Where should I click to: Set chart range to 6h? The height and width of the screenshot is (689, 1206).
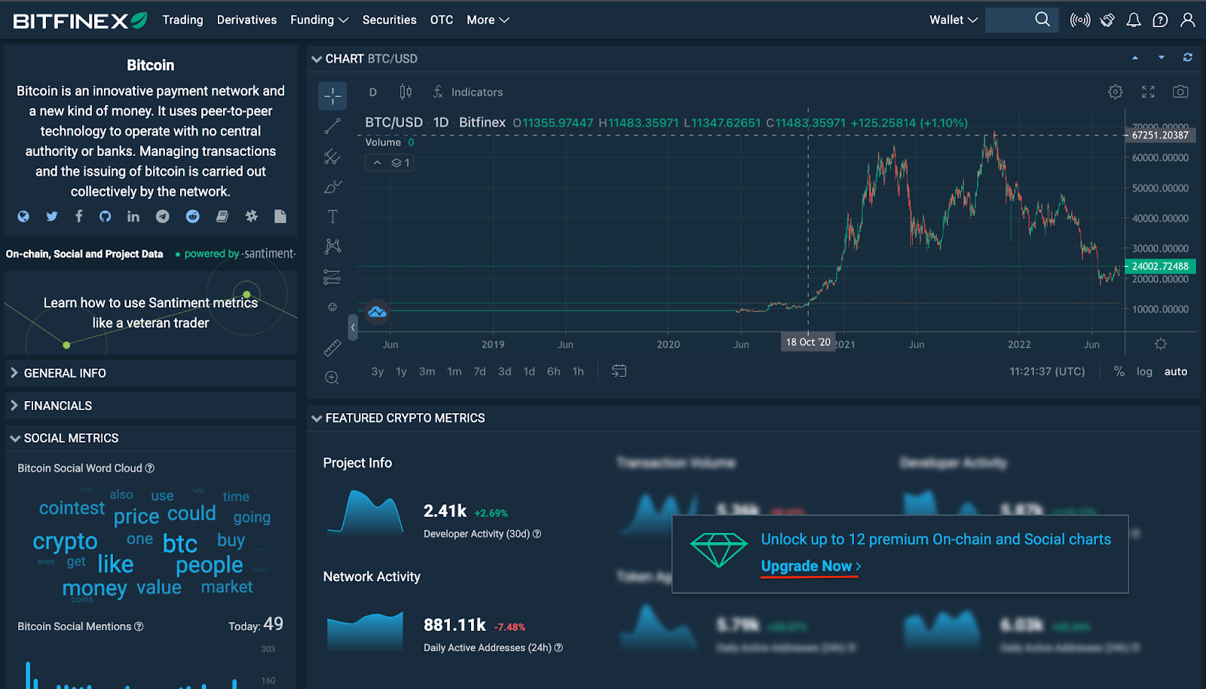coord(554,372)
